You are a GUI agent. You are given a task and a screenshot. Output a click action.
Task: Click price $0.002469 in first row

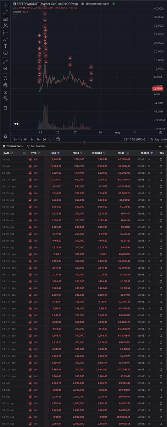pyautogui.click(x=124, y=160)
